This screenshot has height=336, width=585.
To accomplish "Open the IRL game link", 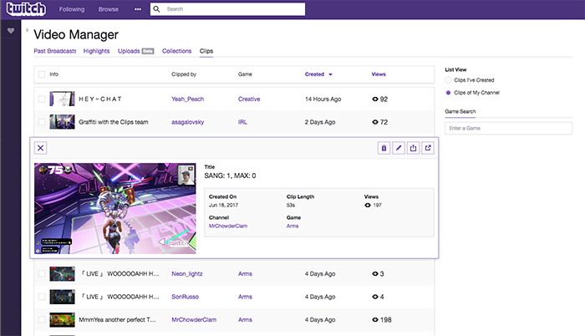I will point(242,122).
